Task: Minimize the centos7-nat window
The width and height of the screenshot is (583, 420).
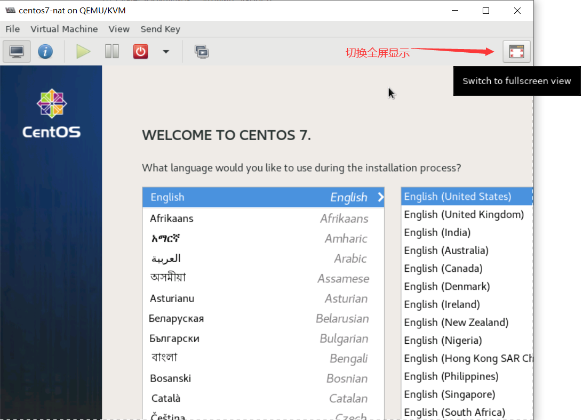Action: (x=455, y=11)
